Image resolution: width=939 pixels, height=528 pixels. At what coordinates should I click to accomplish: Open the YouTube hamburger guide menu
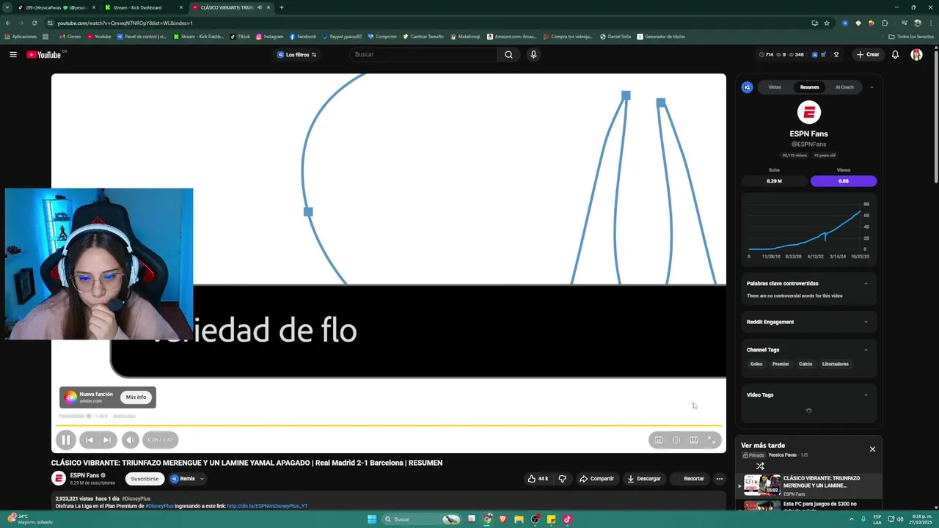coord(12,54)
